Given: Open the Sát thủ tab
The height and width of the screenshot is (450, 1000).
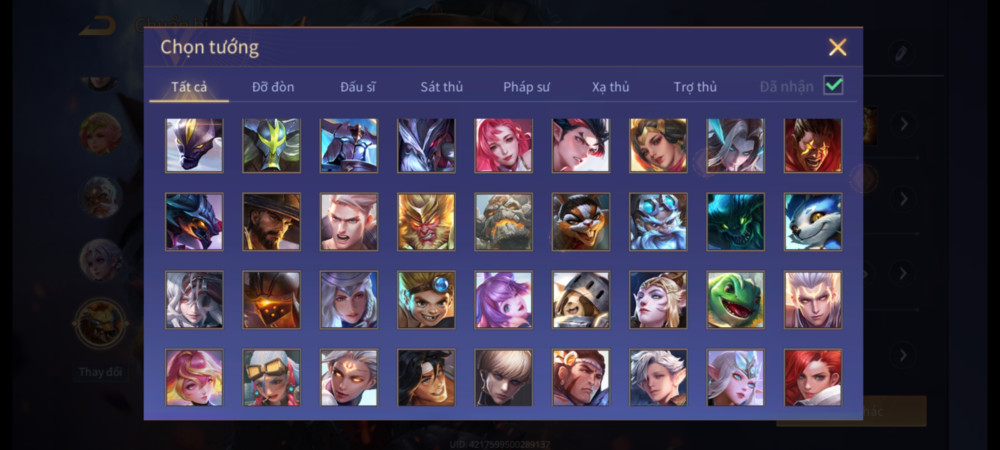Looking at the screenshot, I should pos(441,87).
